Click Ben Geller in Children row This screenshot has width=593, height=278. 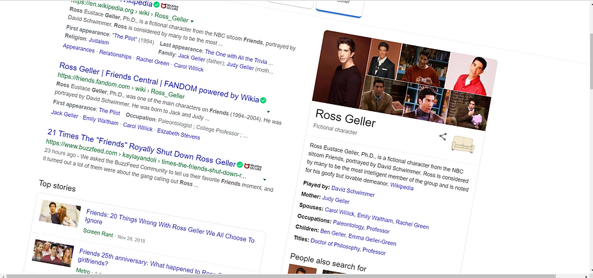coord(333,233)
